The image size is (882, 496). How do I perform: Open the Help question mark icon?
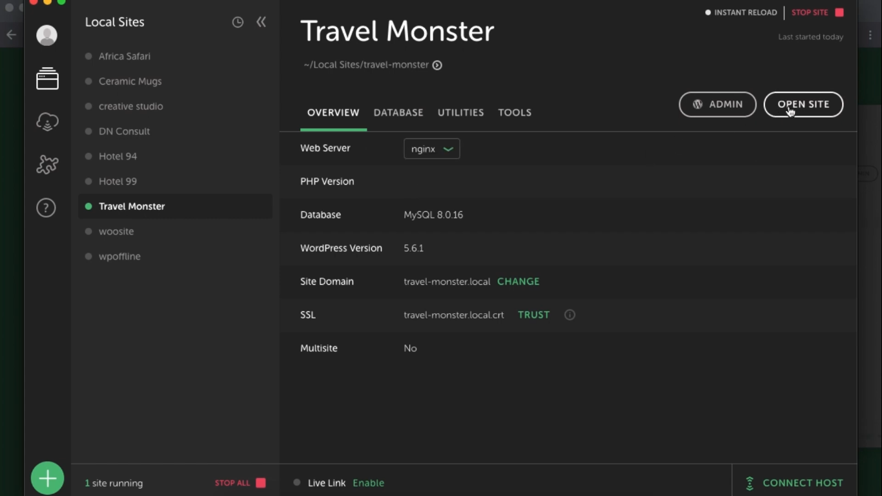pos(46,208)
